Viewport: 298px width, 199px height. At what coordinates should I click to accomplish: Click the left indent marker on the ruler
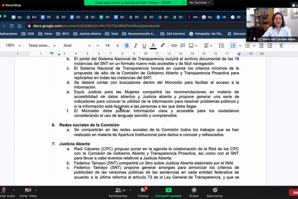coord(59,54)
